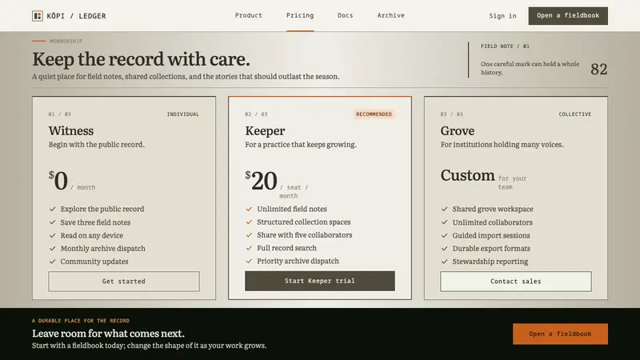Select the Pricing nav tab

300,15
